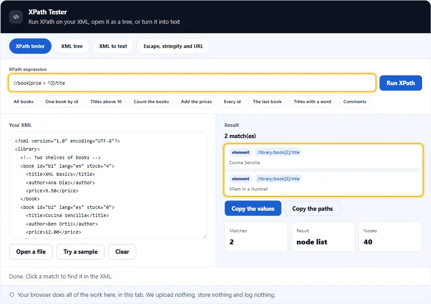Click the <price>9.50</price> line

[52, 191]
